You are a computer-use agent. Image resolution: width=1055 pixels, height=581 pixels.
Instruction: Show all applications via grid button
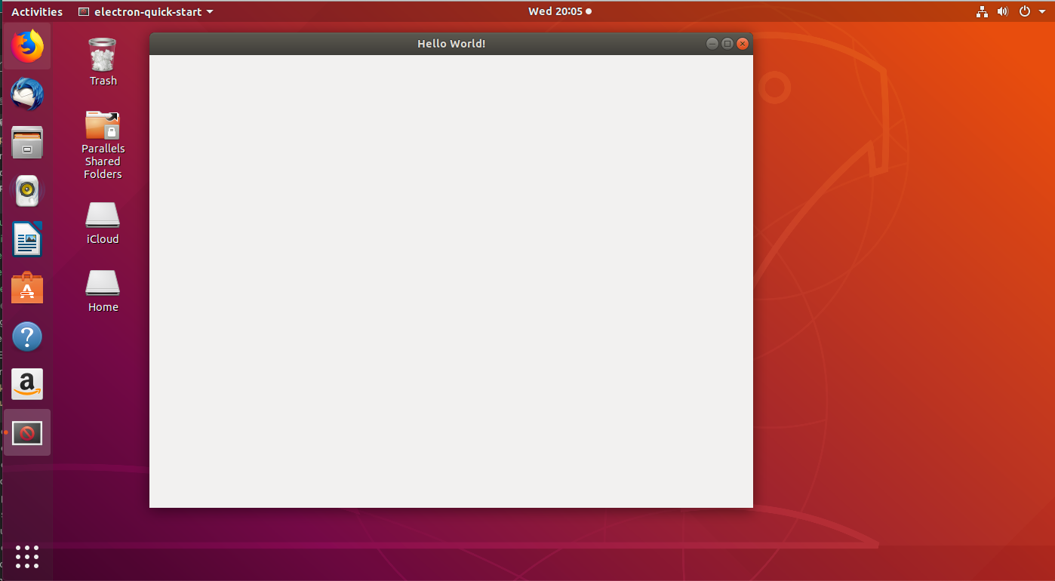click(27, 557)
